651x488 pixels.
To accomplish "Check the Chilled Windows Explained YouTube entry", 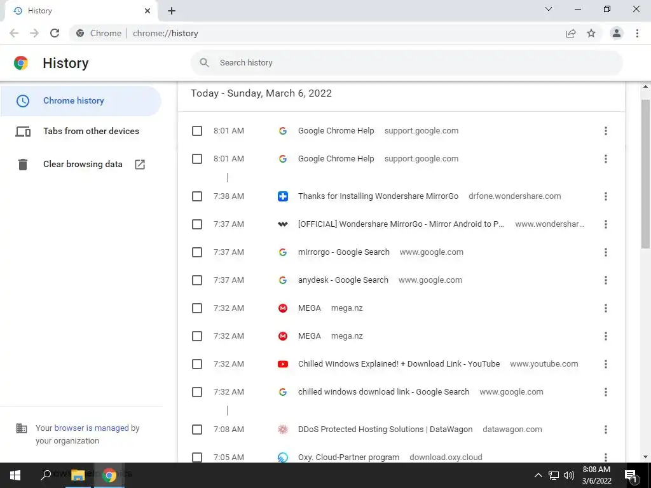I will [197, 364].
